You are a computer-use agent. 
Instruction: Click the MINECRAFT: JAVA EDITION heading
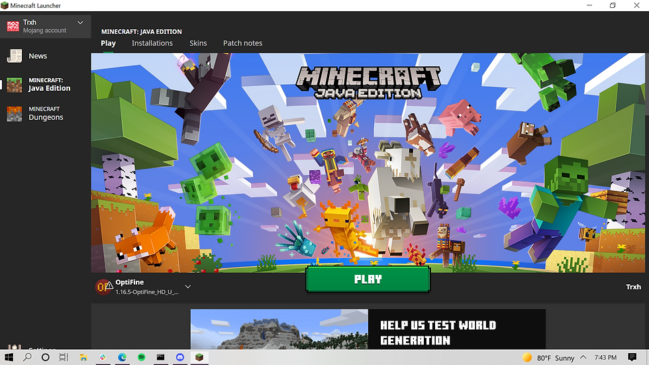coord(142,31)
